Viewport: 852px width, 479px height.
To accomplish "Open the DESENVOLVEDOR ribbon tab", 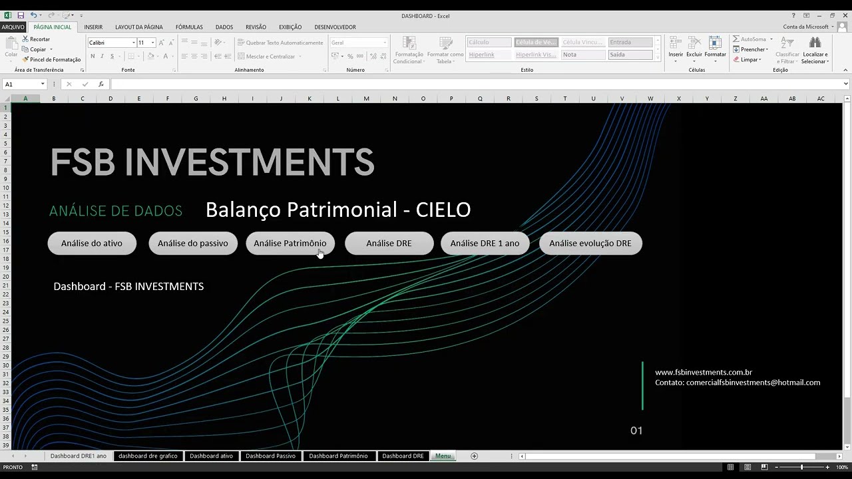I will tap(335, 27).
